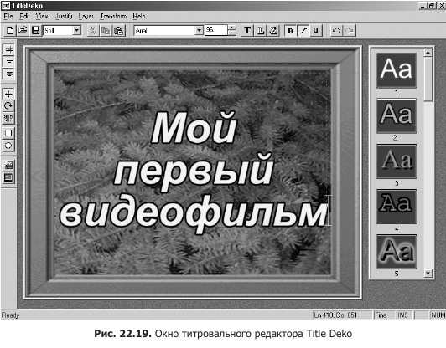Open the View menu
The height and width of the screenshot is (348, 446).
(43, 16)
